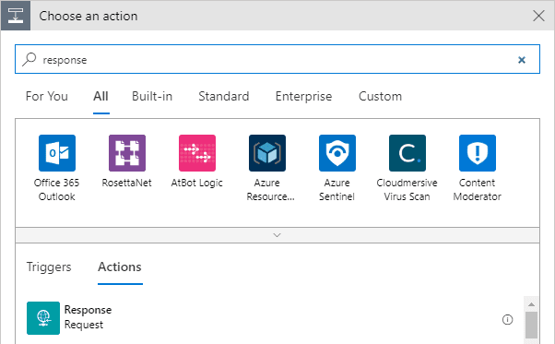Select the Actions tab
This screenshot has width=555, height=344.
pyautogui.click(x=120, y=267)
